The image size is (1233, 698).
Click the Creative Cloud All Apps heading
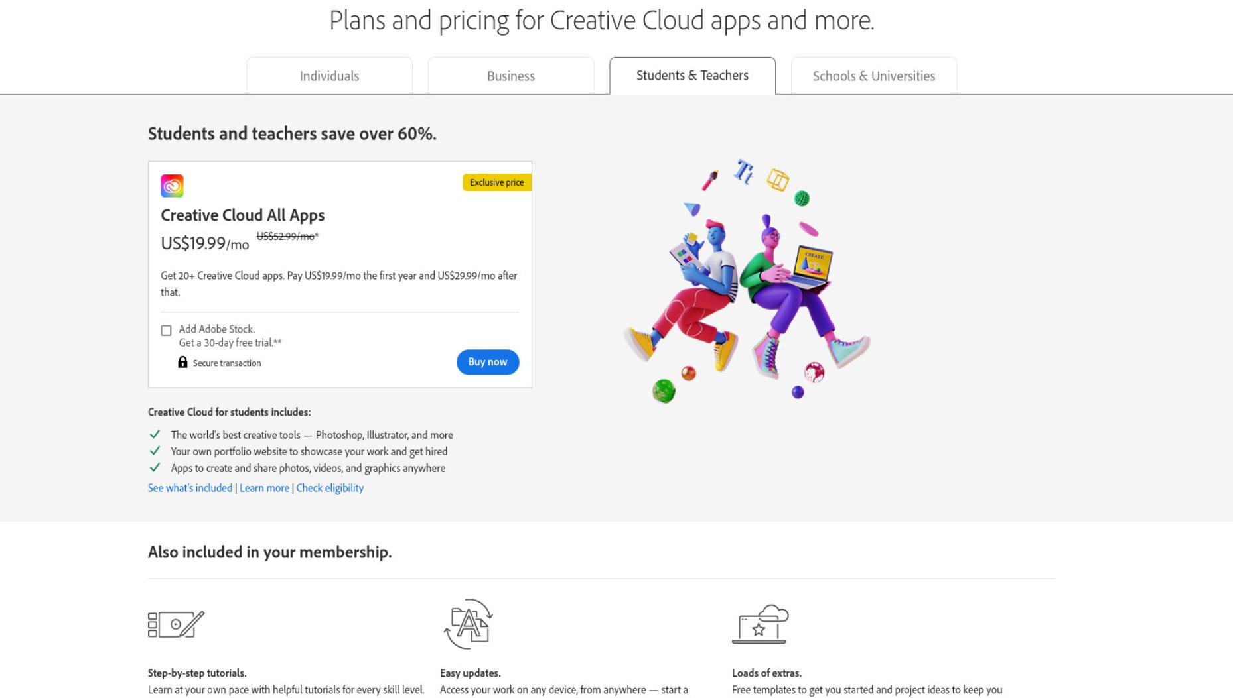(x=242, y=215)
